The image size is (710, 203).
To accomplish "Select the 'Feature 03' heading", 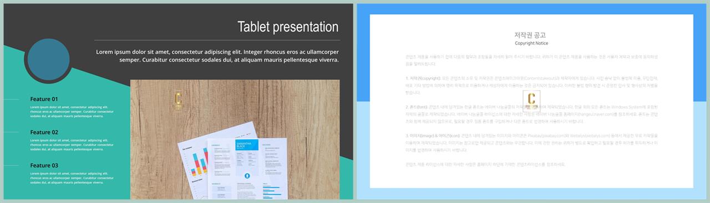I will click(44, 165).
